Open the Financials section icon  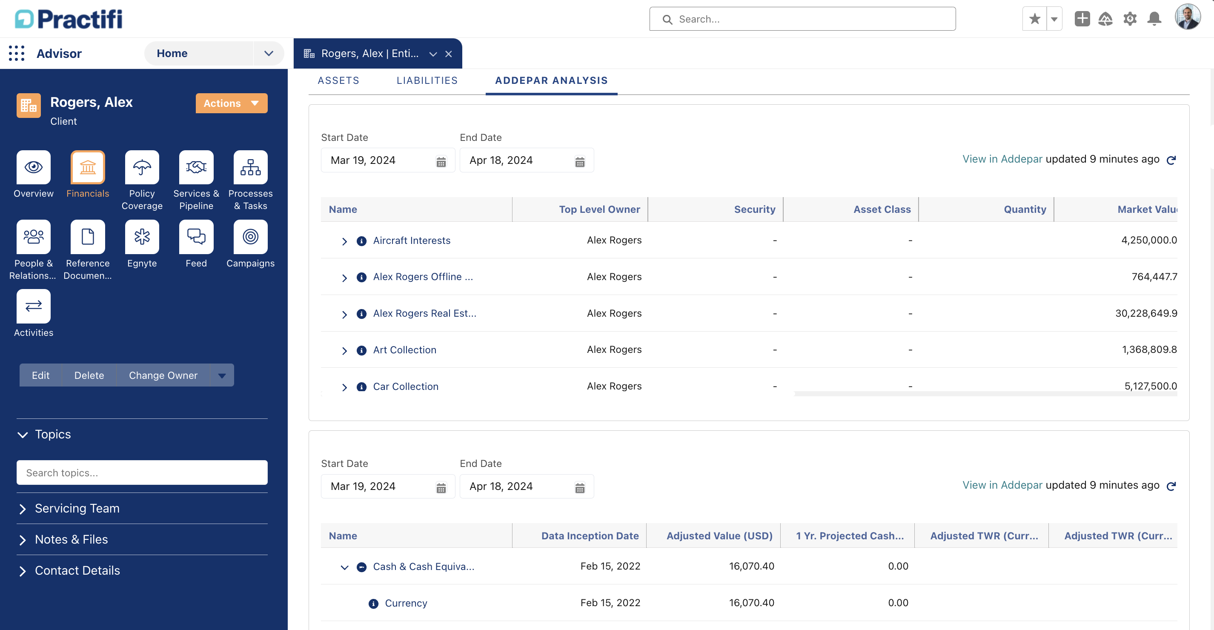tap(88, 167)
